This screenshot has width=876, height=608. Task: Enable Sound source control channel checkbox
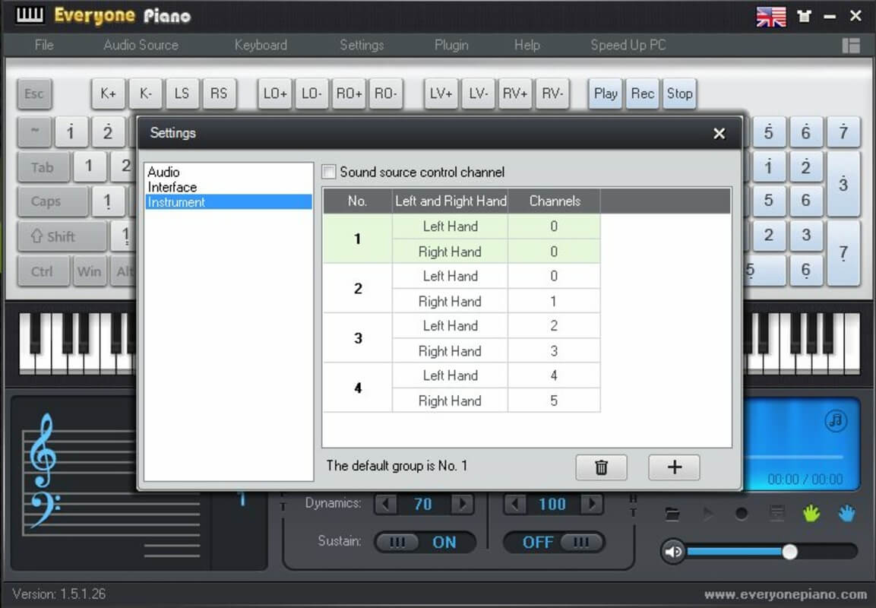point(329,172)
